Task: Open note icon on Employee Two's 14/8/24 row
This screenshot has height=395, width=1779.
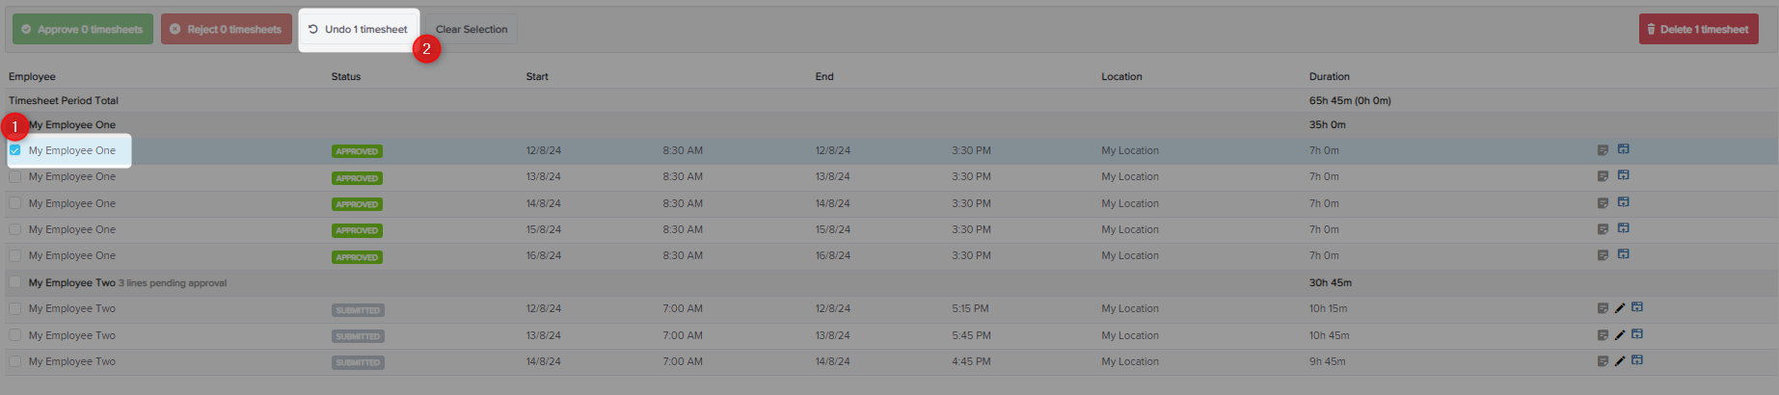Action: [x=1603, y=361]
